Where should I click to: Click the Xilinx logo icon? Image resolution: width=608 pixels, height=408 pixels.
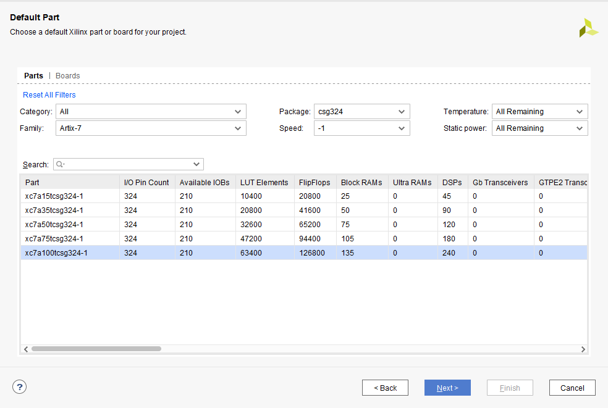coord(588,28)
